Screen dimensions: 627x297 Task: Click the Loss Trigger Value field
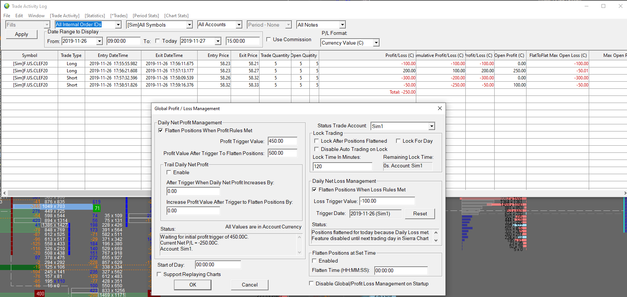[x=387, y=201]
